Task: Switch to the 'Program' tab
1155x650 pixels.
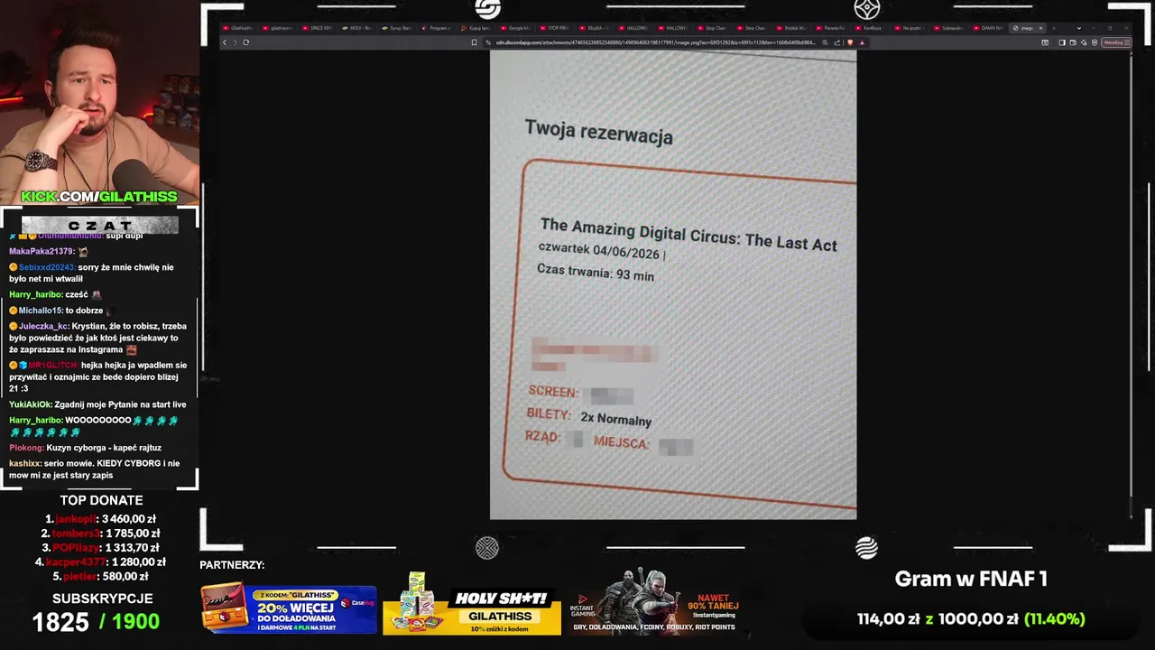Action: click(x=437, y=28)
